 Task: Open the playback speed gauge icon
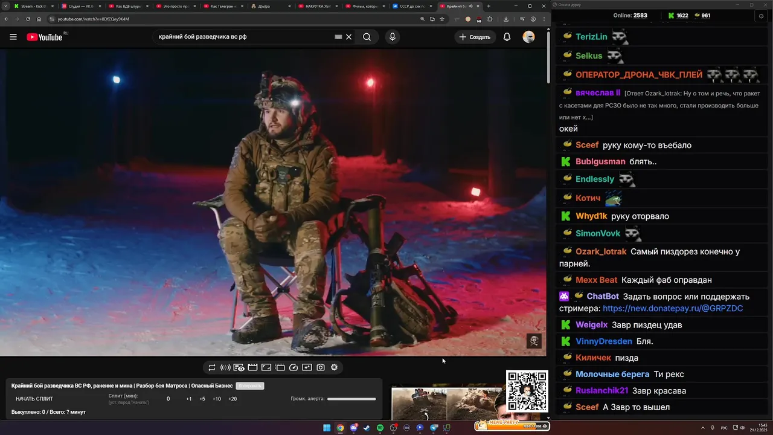[293, 367]
